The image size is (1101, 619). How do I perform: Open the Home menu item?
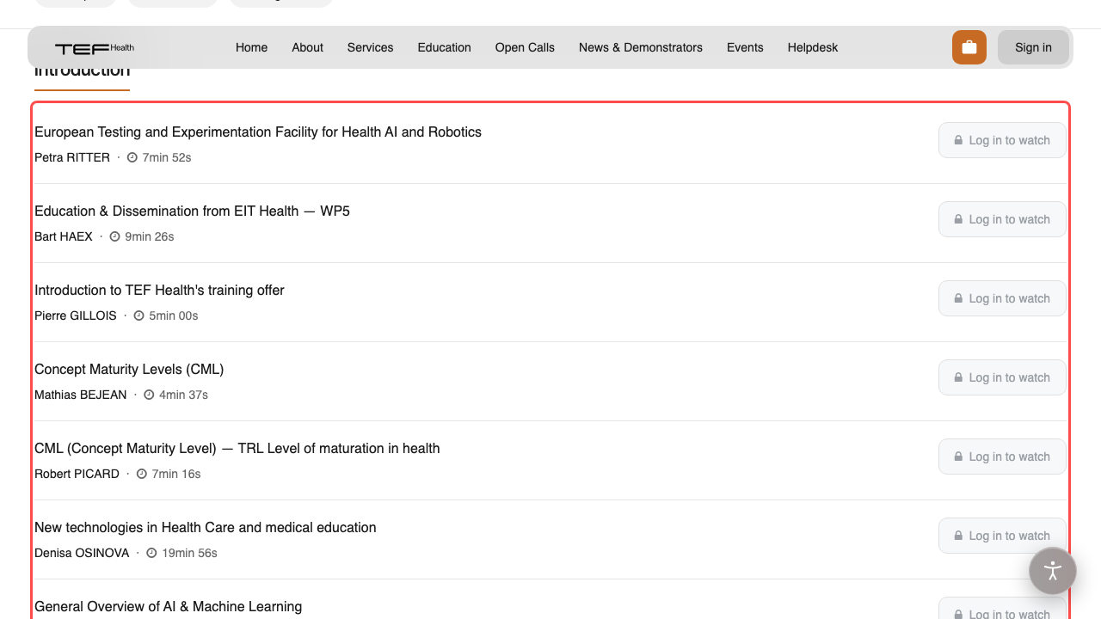click(251, 47)
